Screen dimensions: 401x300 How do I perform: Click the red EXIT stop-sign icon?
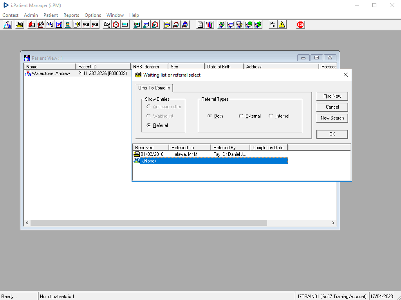pyautogui.click(x=300, y=25)
